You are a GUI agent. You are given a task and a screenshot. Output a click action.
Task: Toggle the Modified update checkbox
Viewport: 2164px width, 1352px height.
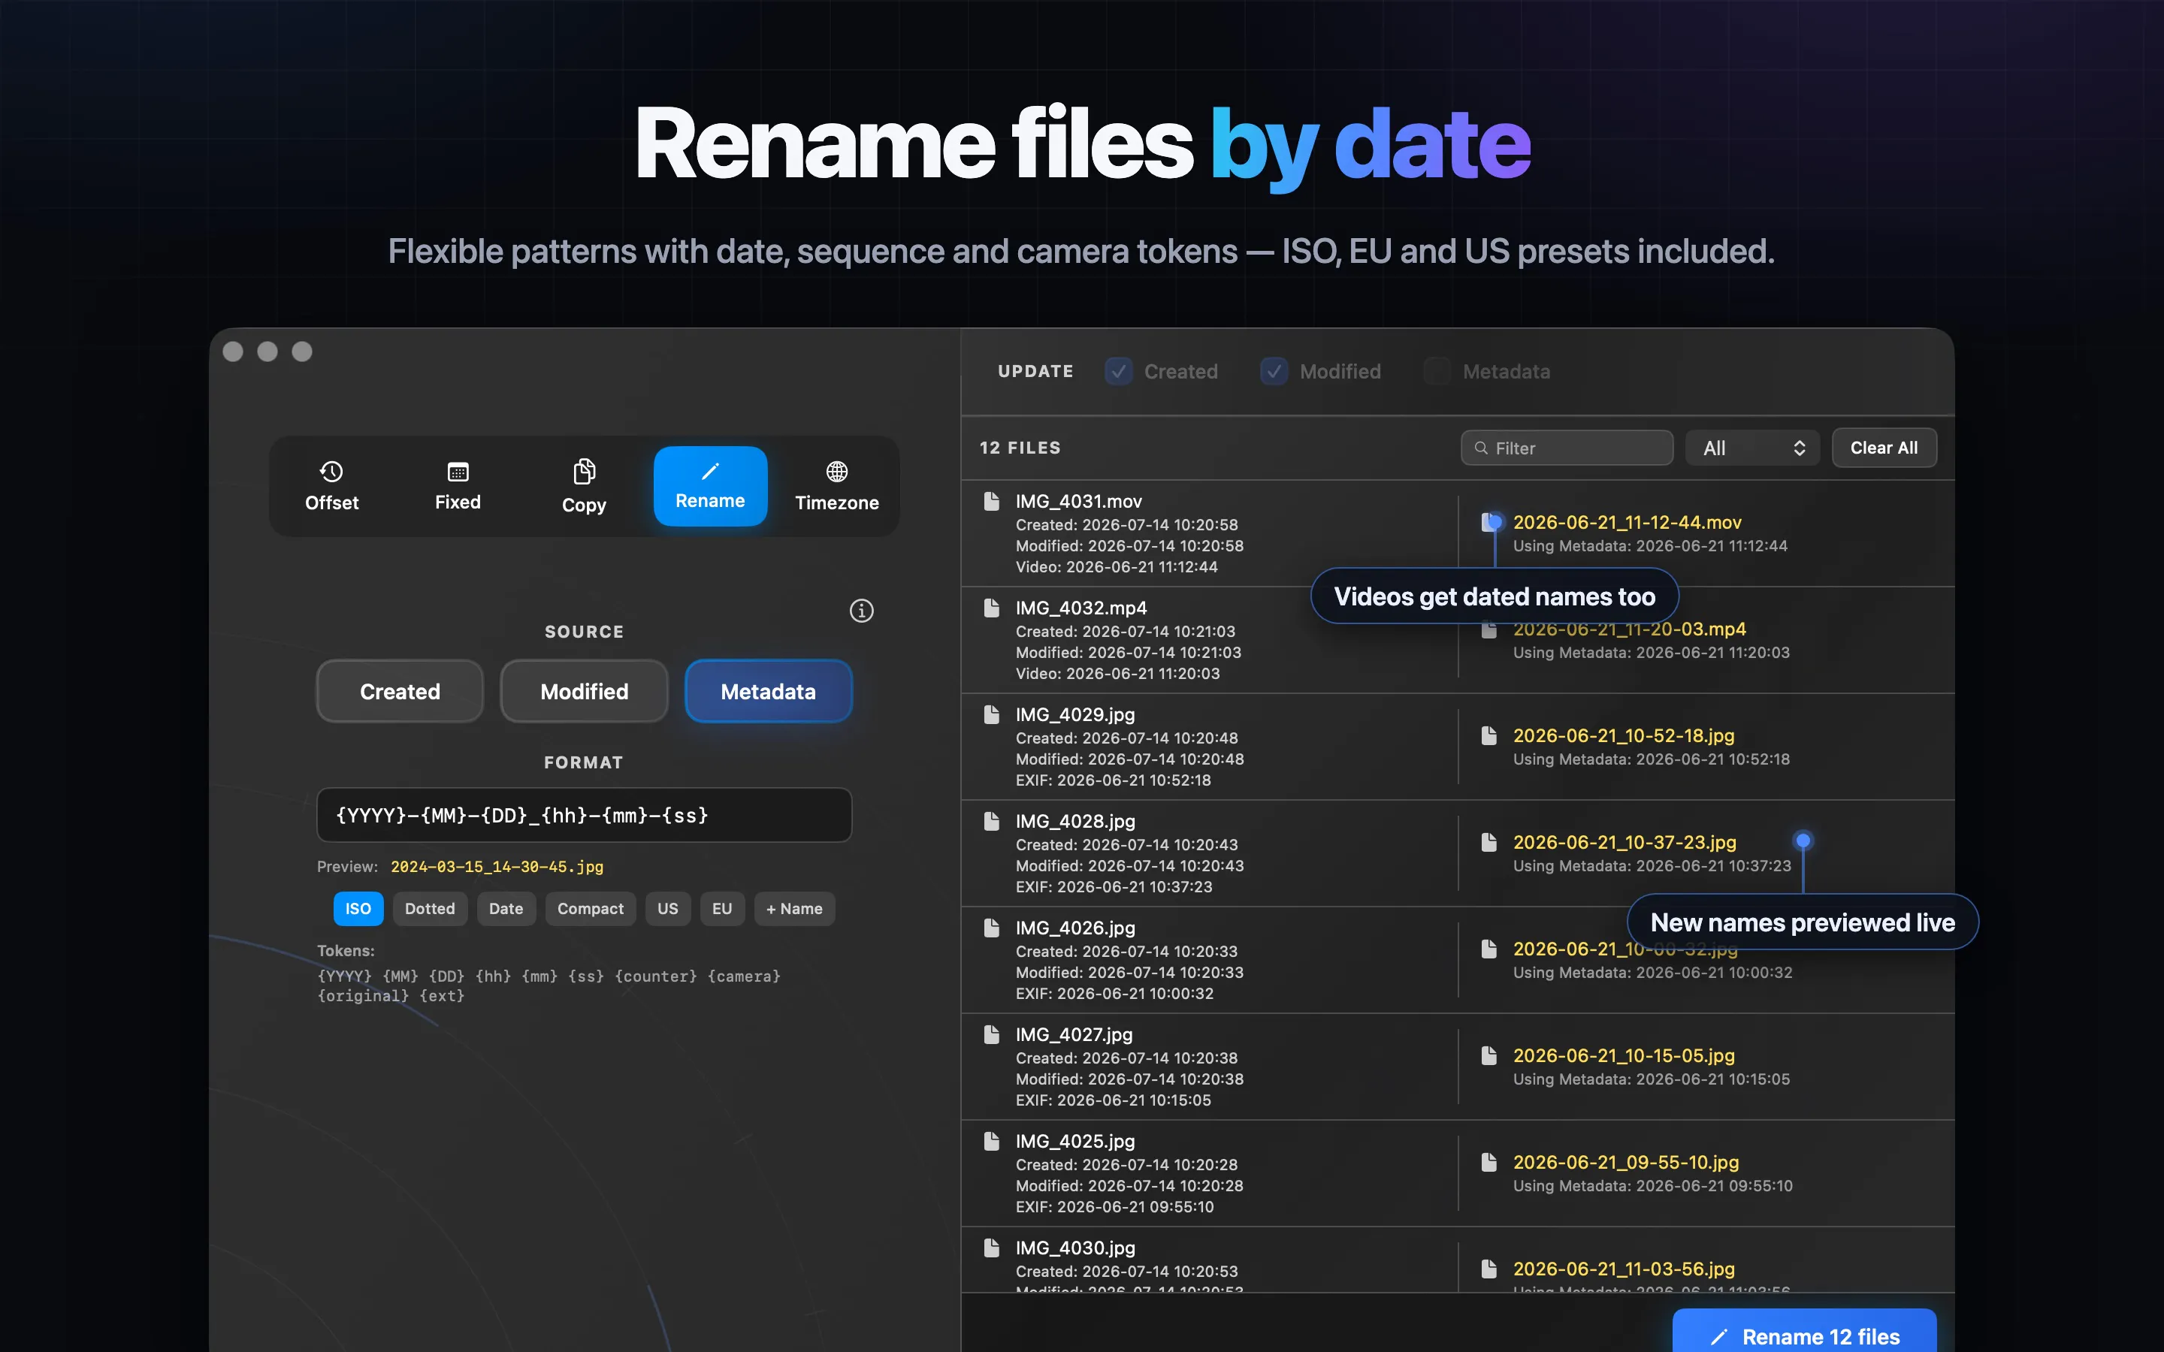coord(1274,371)
